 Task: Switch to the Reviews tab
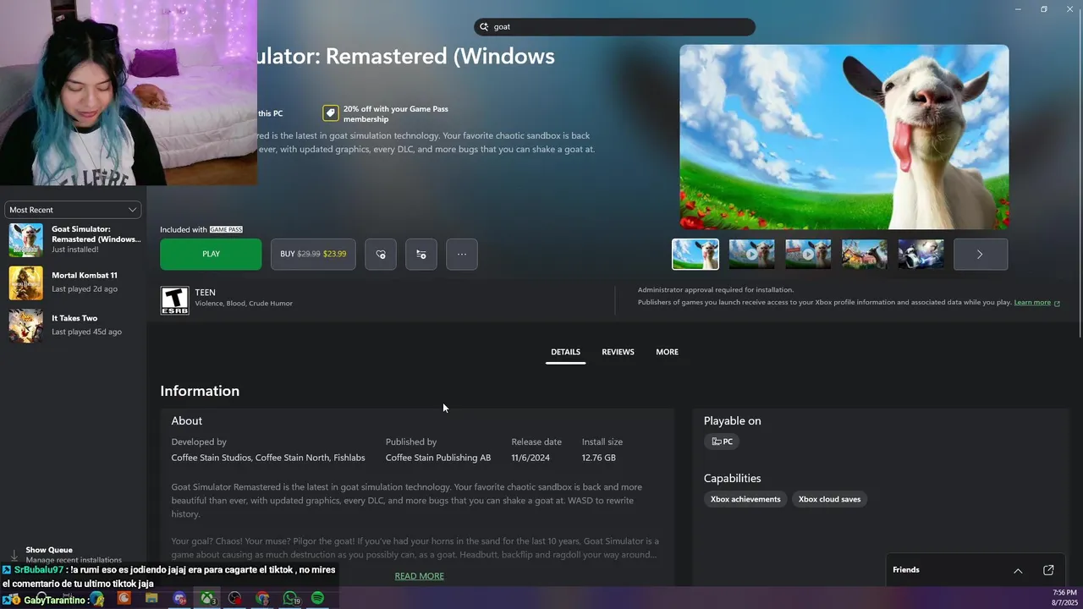pyautogui.click(x=618, y=352)
